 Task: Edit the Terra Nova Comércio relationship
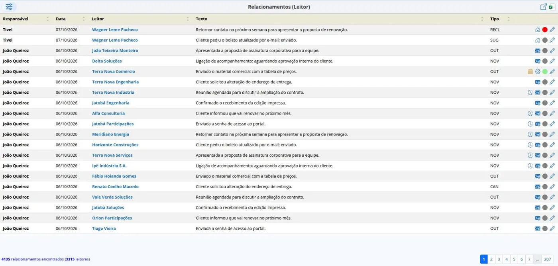point(552,71)
